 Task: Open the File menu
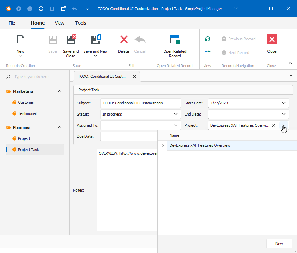tap(12, 23)
